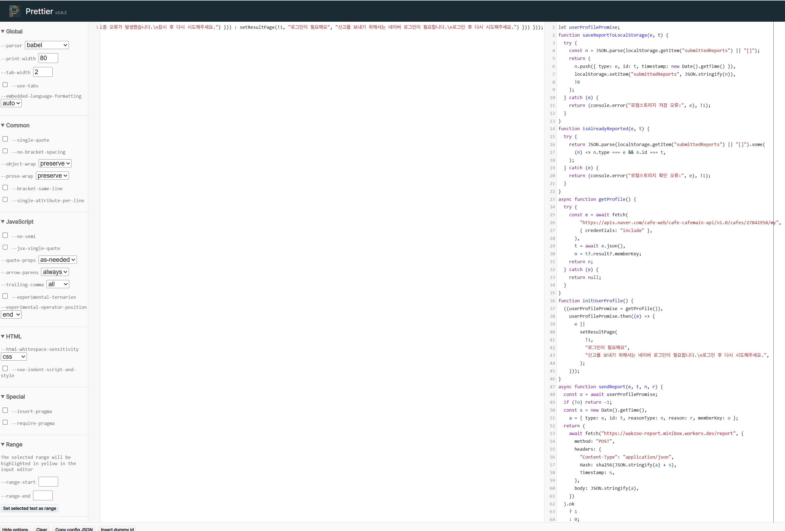Collapse the Special options section
This screenshot has width=785, height=531.
[x=13, y=397]
